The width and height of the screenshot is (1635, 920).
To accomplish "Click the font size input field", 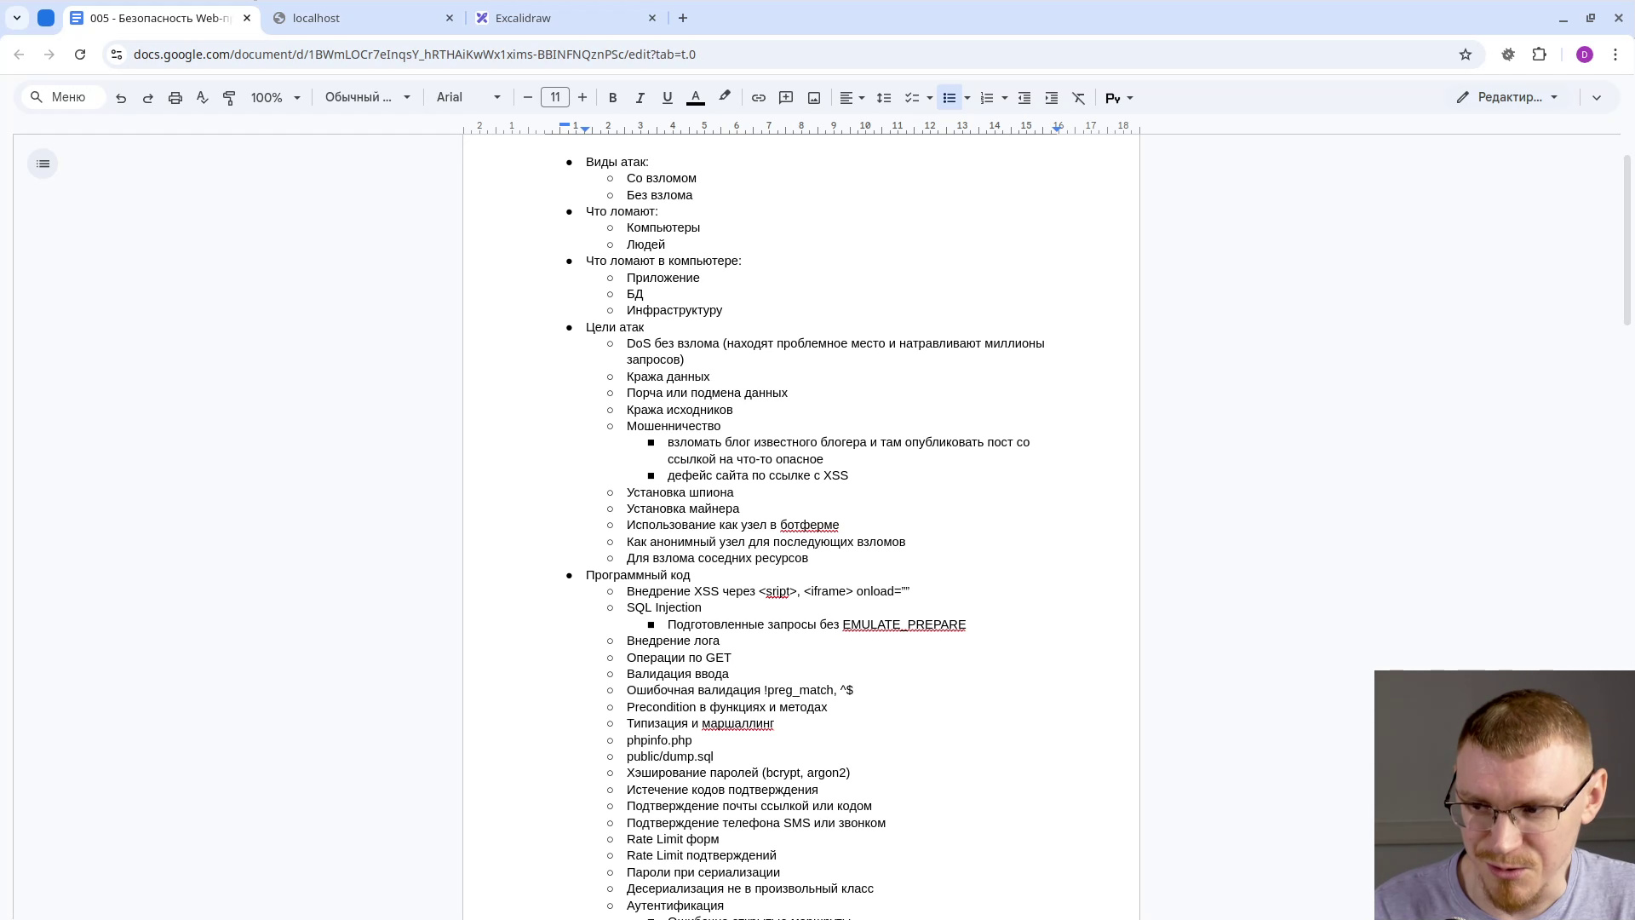I will coord(555,97).
